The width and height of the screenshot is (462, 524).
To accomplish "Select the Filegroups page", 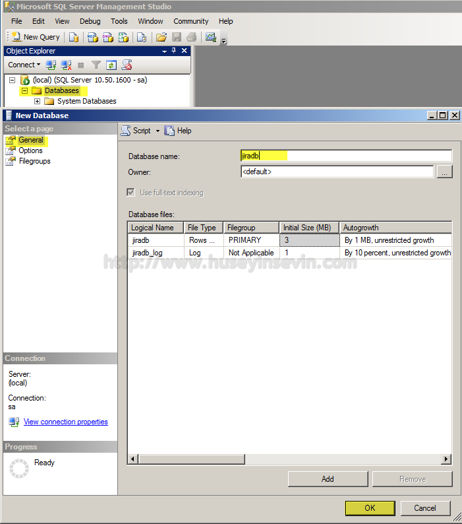I will click(x=35, y=162).
